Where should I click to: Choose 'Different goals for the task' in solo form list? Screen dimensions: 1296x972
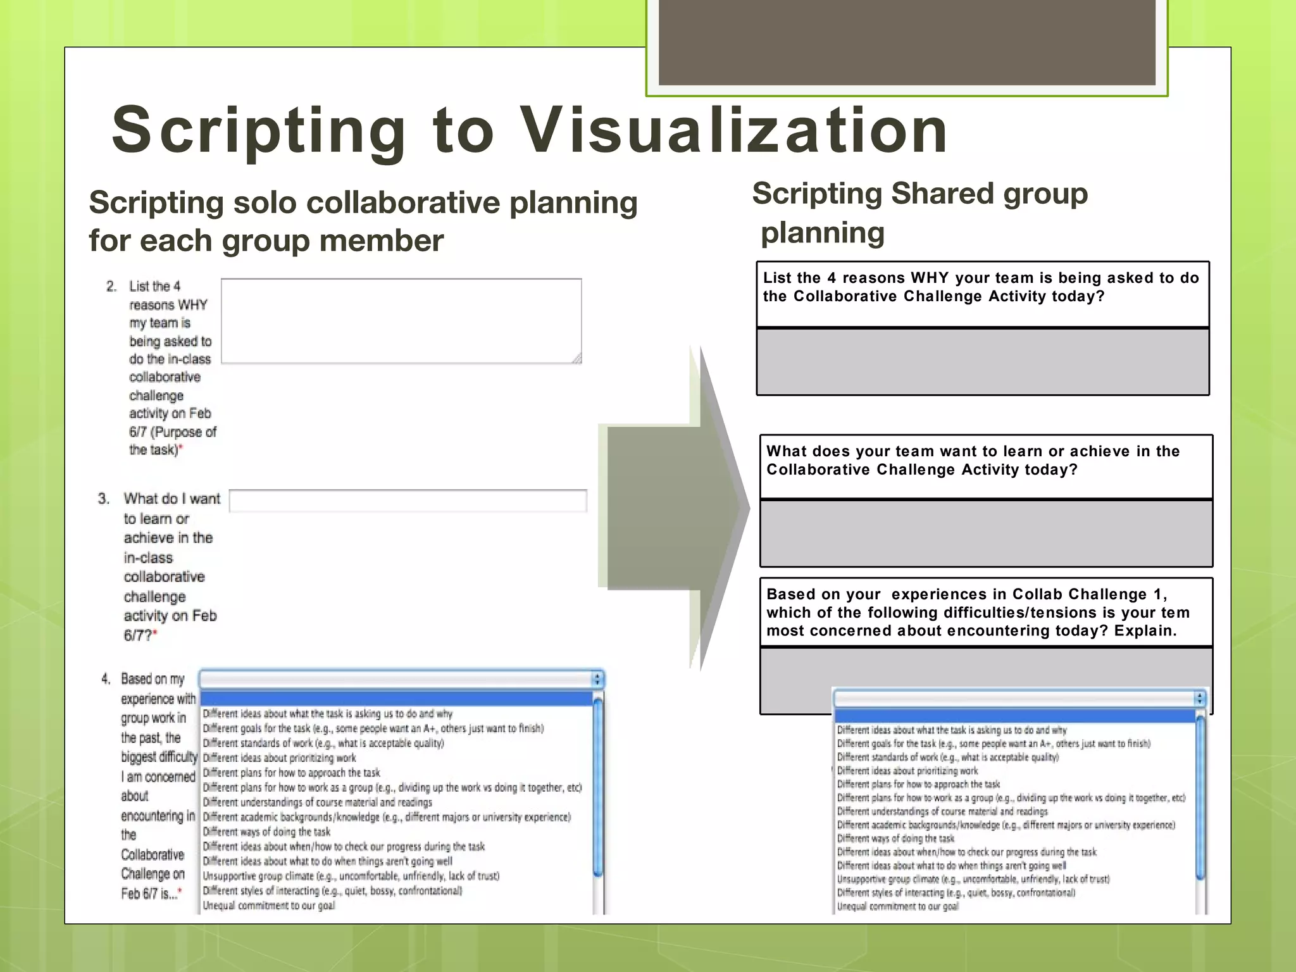coord(373,728)
